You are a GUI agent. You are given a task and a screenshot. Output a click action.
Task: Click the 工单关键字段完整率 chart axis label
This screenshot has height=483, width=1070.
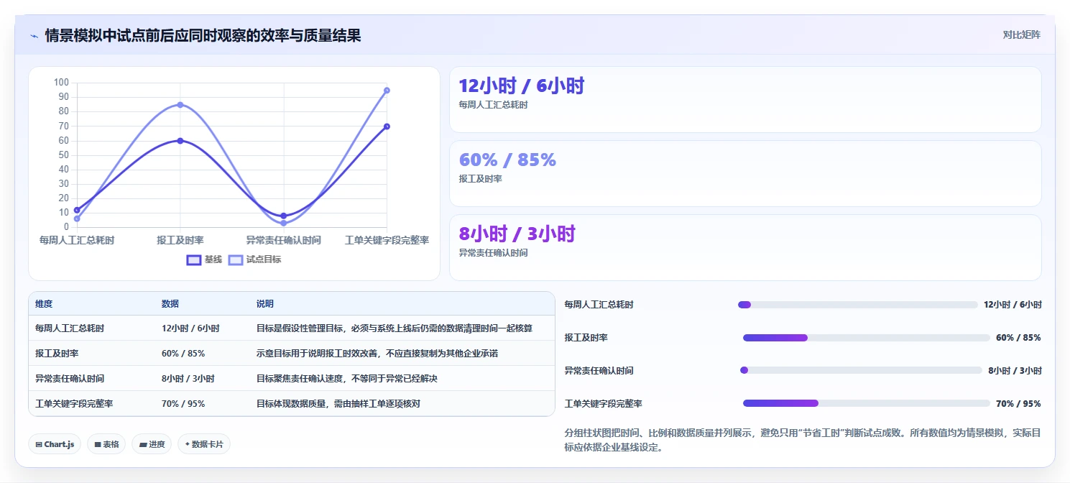(x=387, y=240)
